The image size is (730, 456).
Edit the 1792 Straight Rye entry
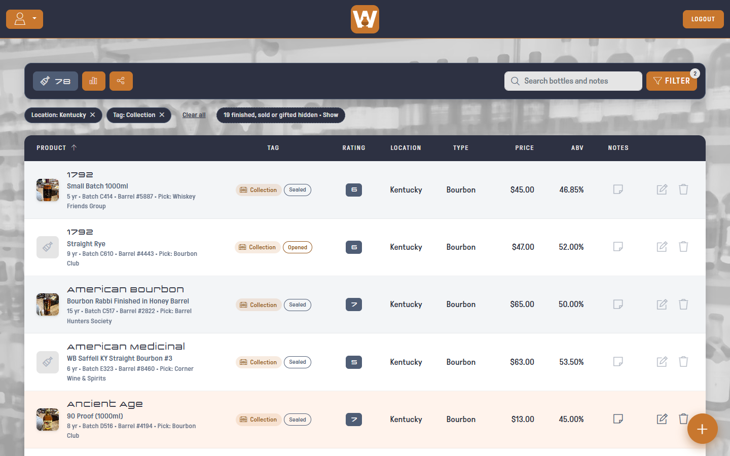pos(662,247)
